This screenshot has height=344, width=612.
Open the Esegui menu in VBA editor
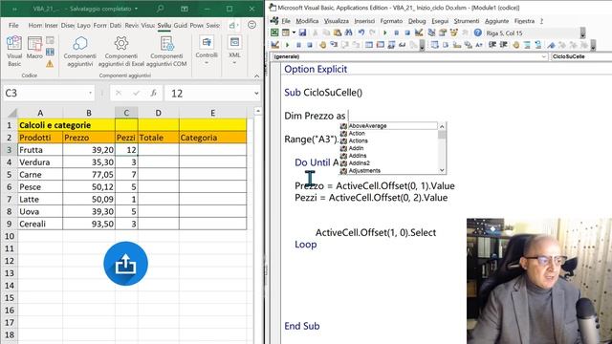[440, 21]
